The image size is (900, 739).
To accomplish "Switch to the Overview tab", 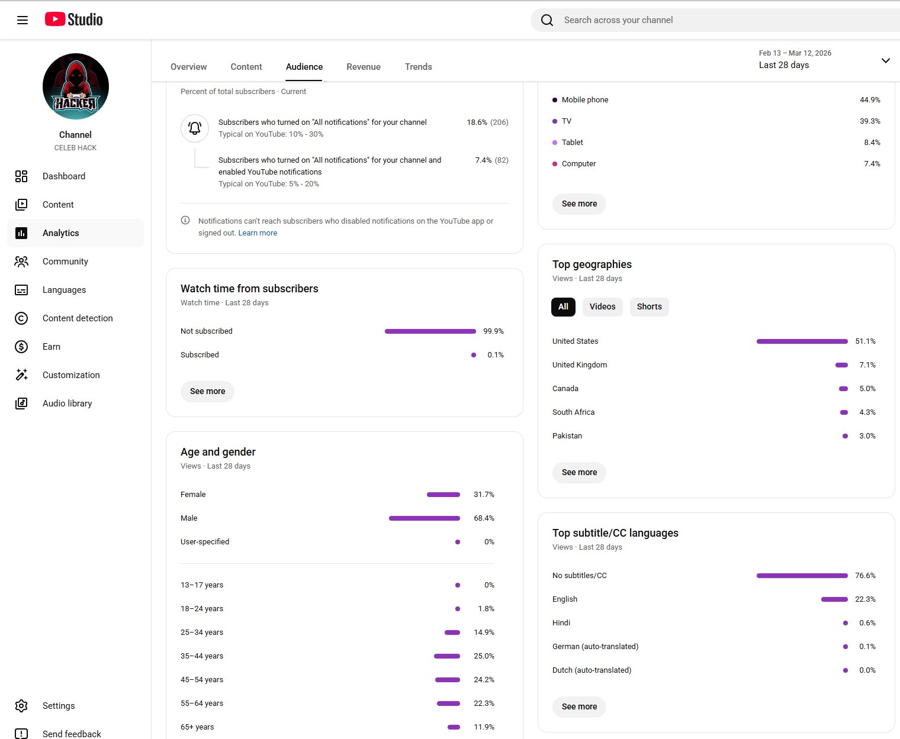I will click(188, 67).
